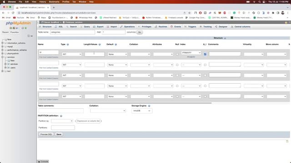Click the lock icon on breadcrumb bar
291x163 pixels.
click(286, 22)
